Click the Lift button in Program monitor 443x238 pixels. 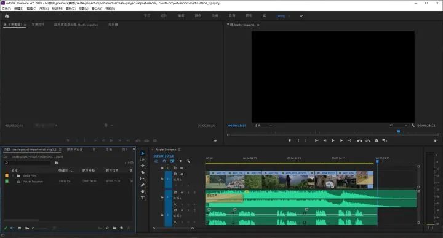pyautogui.click(x=359, y=140)
